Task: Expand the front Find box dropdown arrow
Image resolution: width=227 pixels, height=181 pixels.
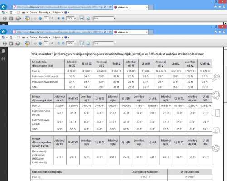Action: 115,43
